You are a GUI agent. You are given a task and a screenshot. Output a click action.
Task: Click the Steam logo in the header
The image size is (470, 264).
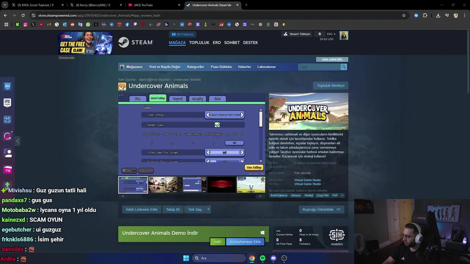tap(136, 42)
